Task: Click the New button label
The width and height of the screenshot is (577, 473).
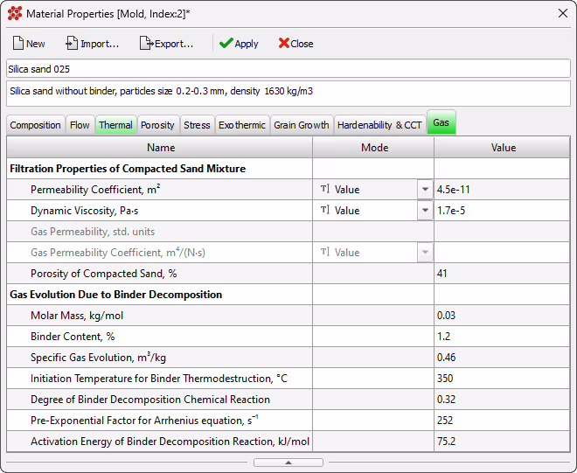Action: coord(36,44)
